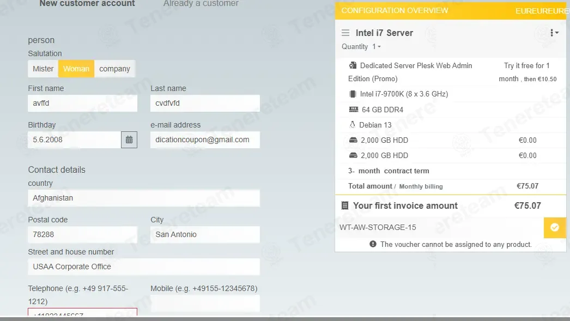Click the Total amount €75.07 value
The image size is (570, 321).
tap(527, 186)
